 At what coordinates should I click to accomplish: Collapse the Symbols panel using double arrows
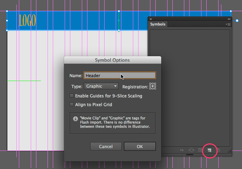(x=229, y=19)
